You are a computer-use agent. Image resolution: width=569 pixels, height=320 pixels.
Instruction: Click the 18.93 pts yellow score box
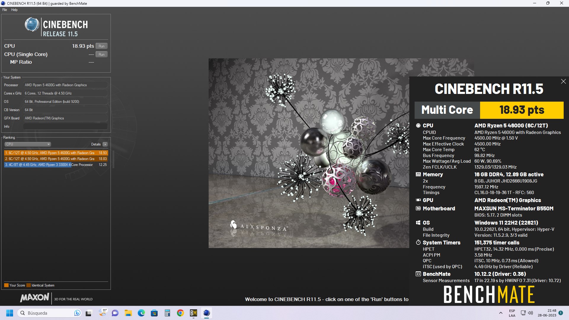522,110
